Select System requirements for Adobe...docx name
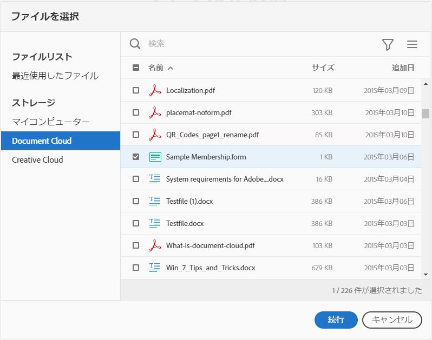Image resolution: width=432 pixels, height=340 pixels. click(x=225, y=179)
